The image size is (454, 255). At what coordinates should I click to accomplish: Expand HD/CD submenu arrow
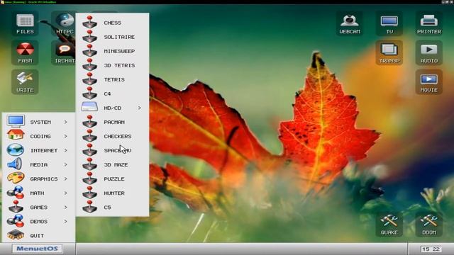pyautogui.click(x=140, y=108)
